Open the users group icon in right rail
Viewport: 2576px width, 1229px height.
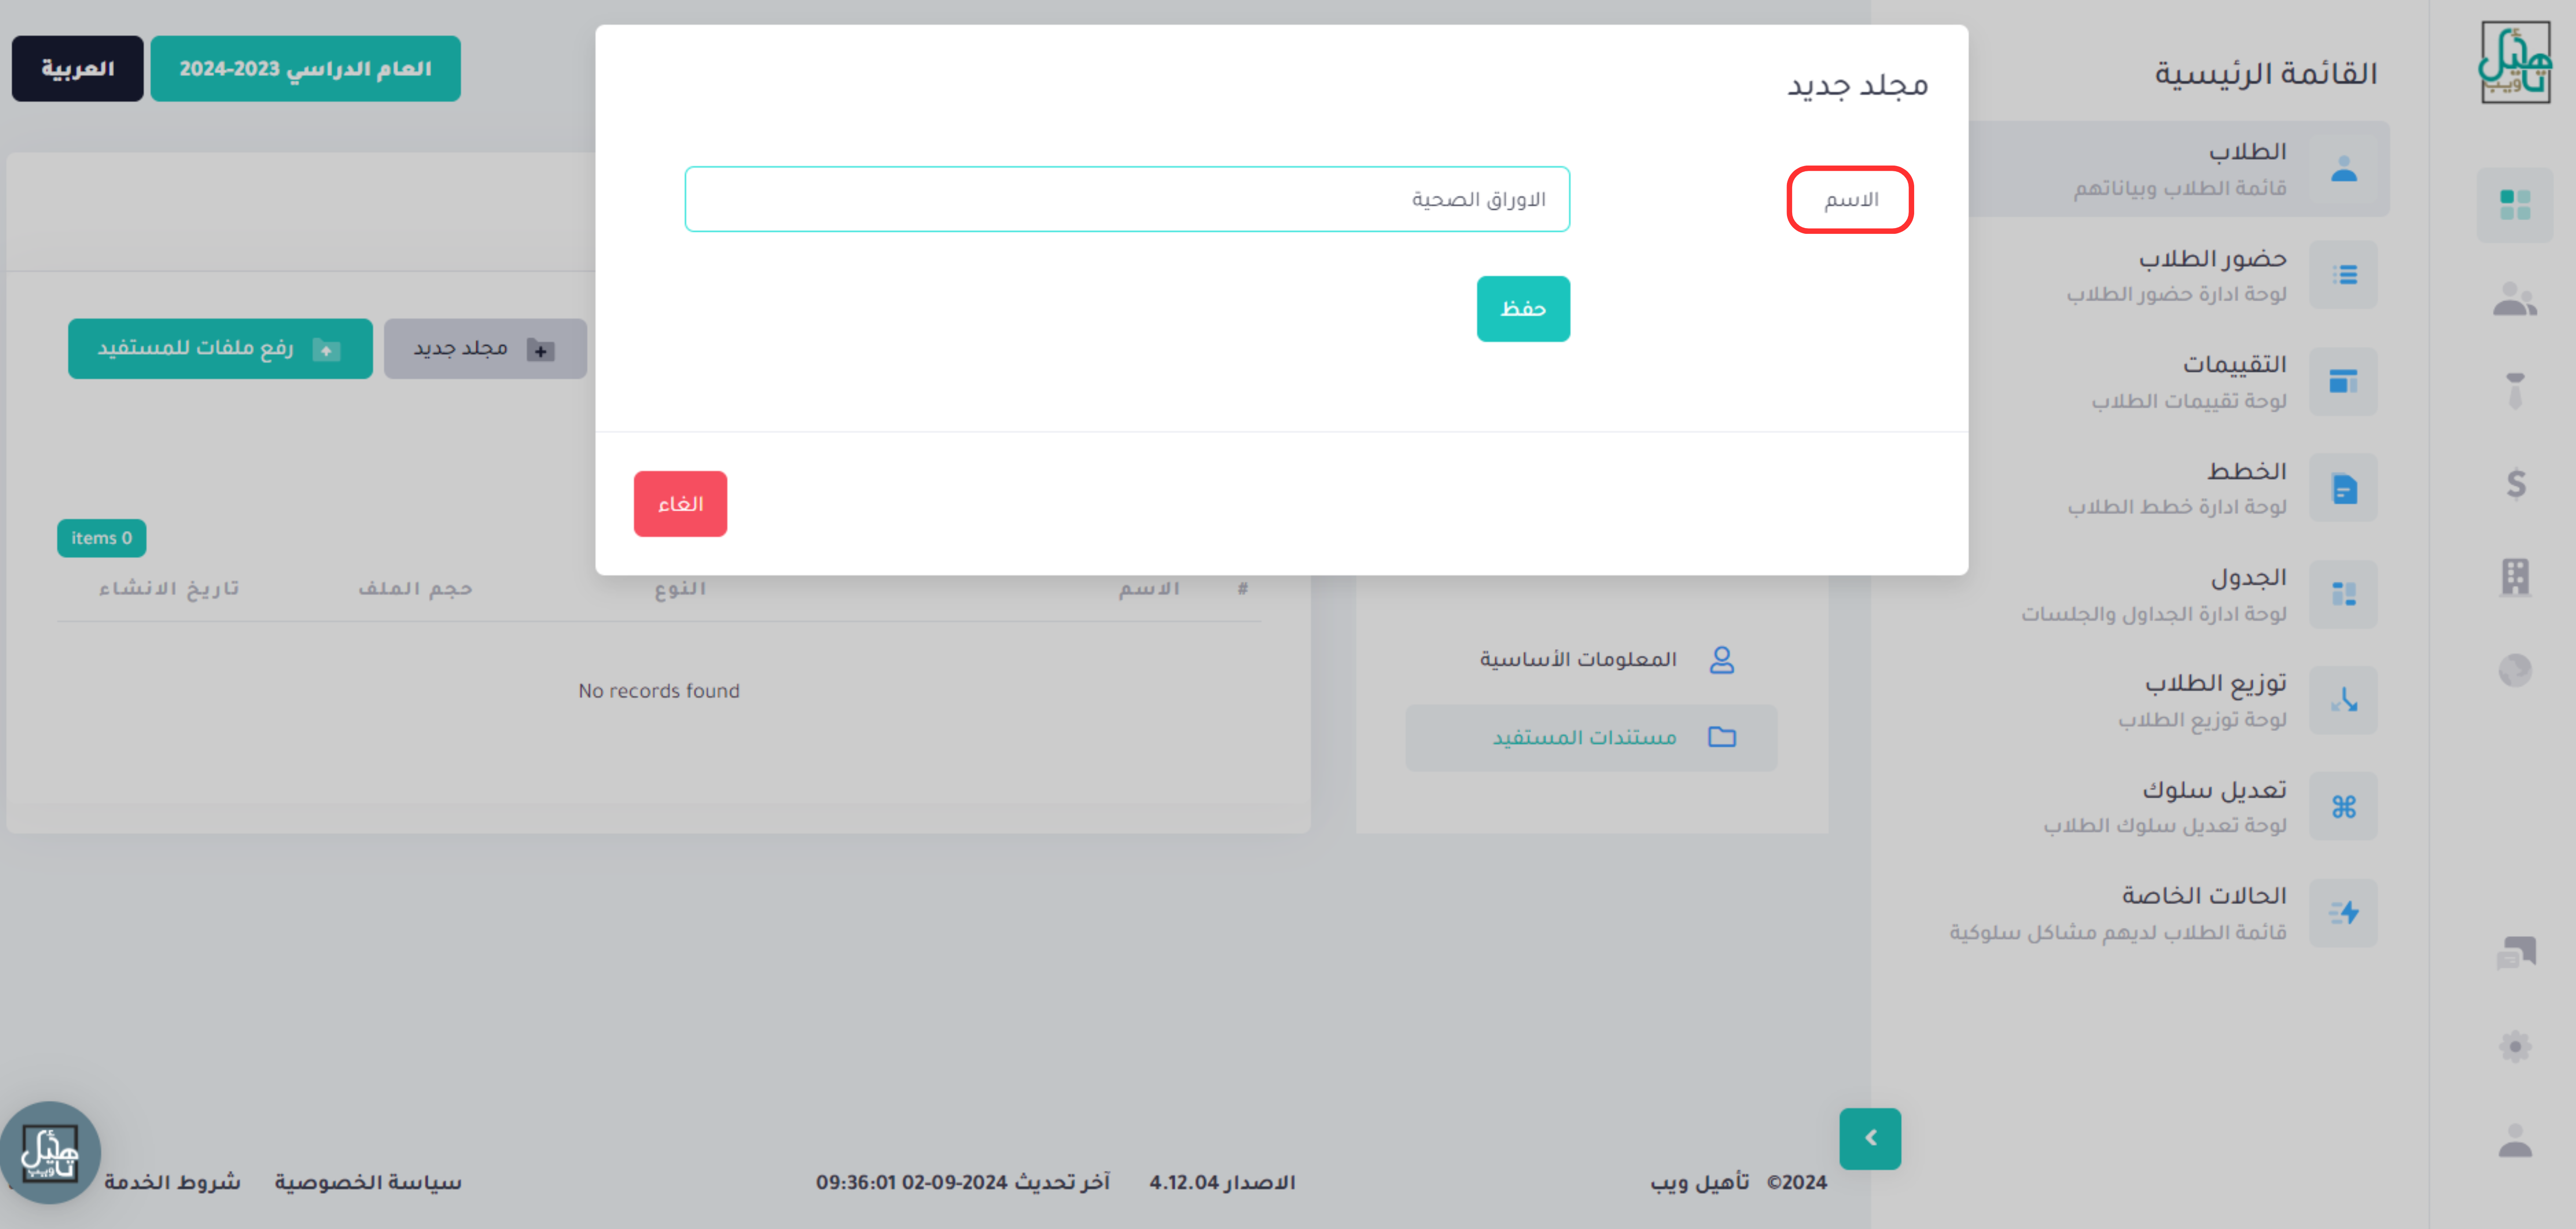coord(2514,299)
